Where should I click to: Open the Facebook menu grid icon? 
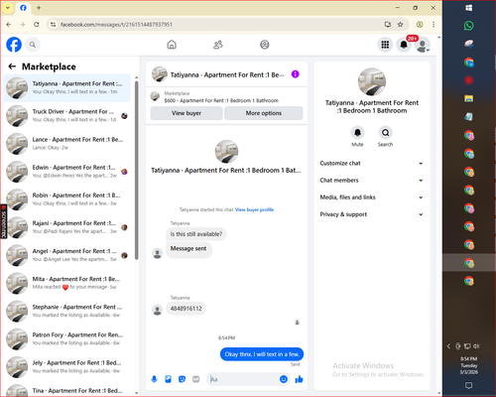[385, 45]
